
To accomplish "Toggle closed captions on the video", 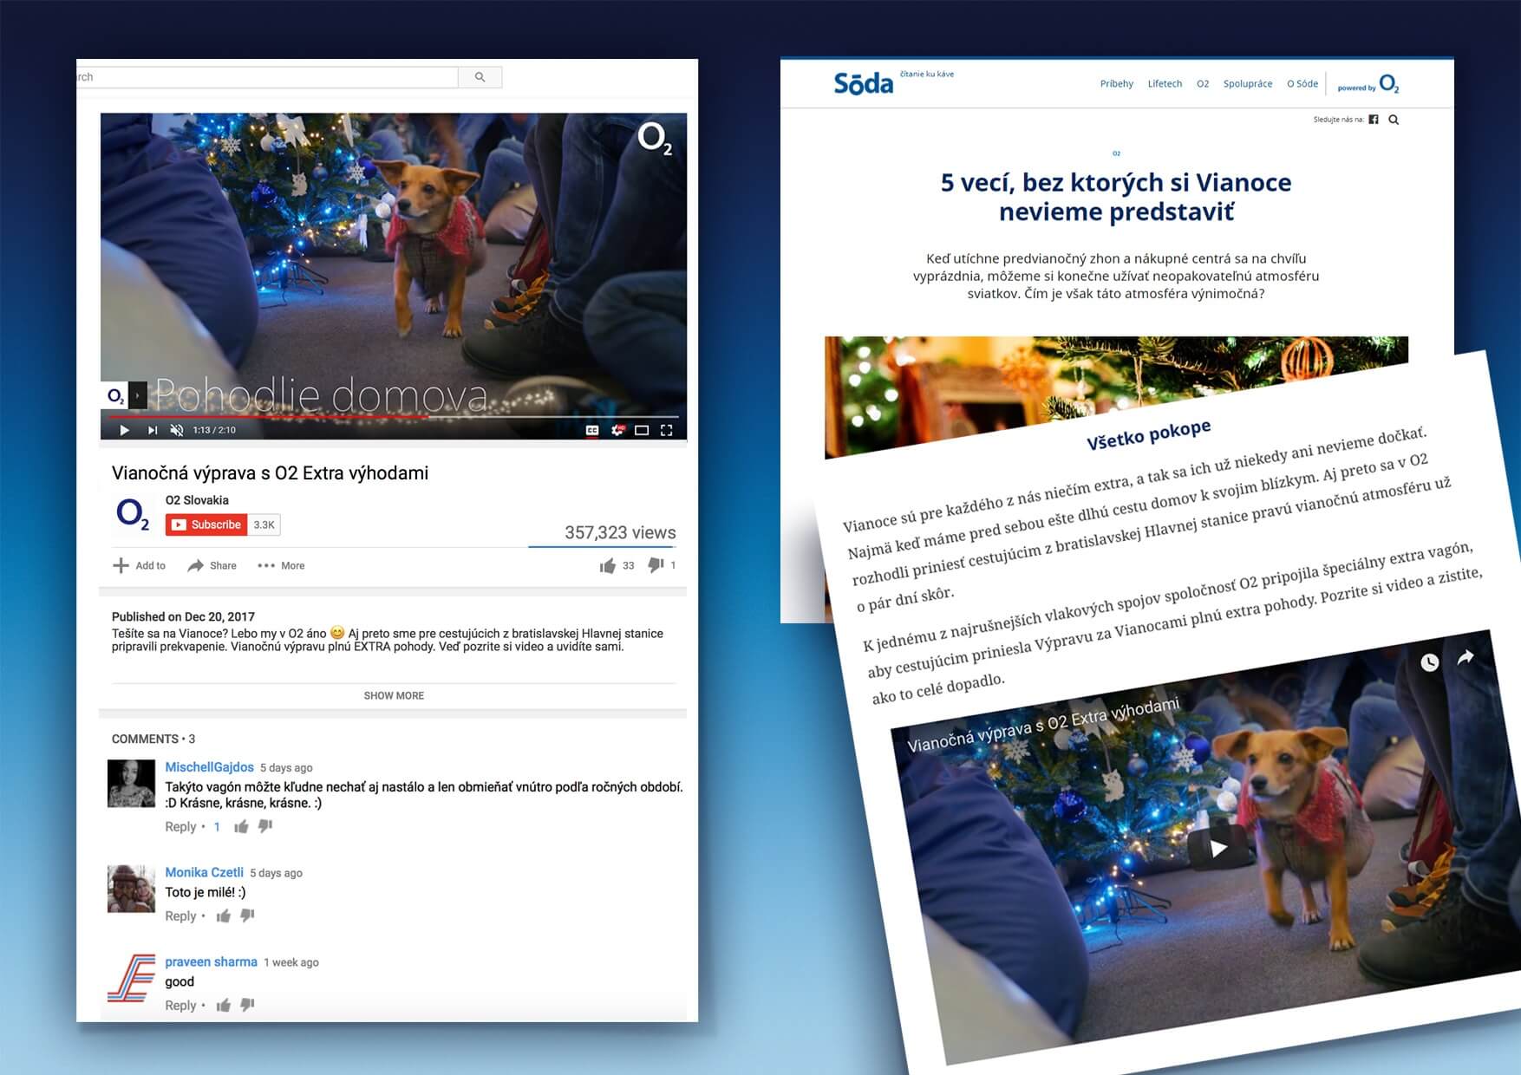I will click(592, 430).
